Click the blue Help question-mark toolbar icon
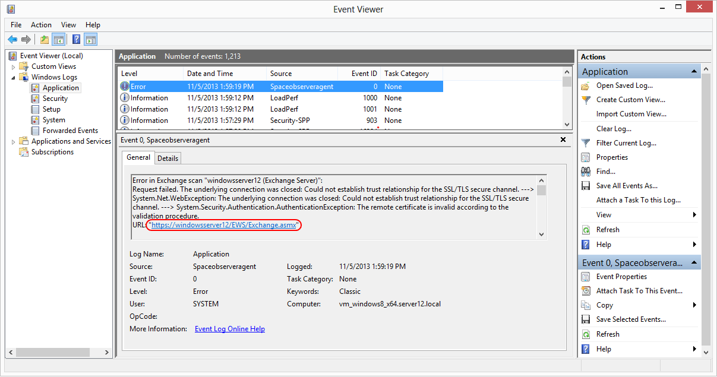717x377 pixels. click(x=76, y=40)
